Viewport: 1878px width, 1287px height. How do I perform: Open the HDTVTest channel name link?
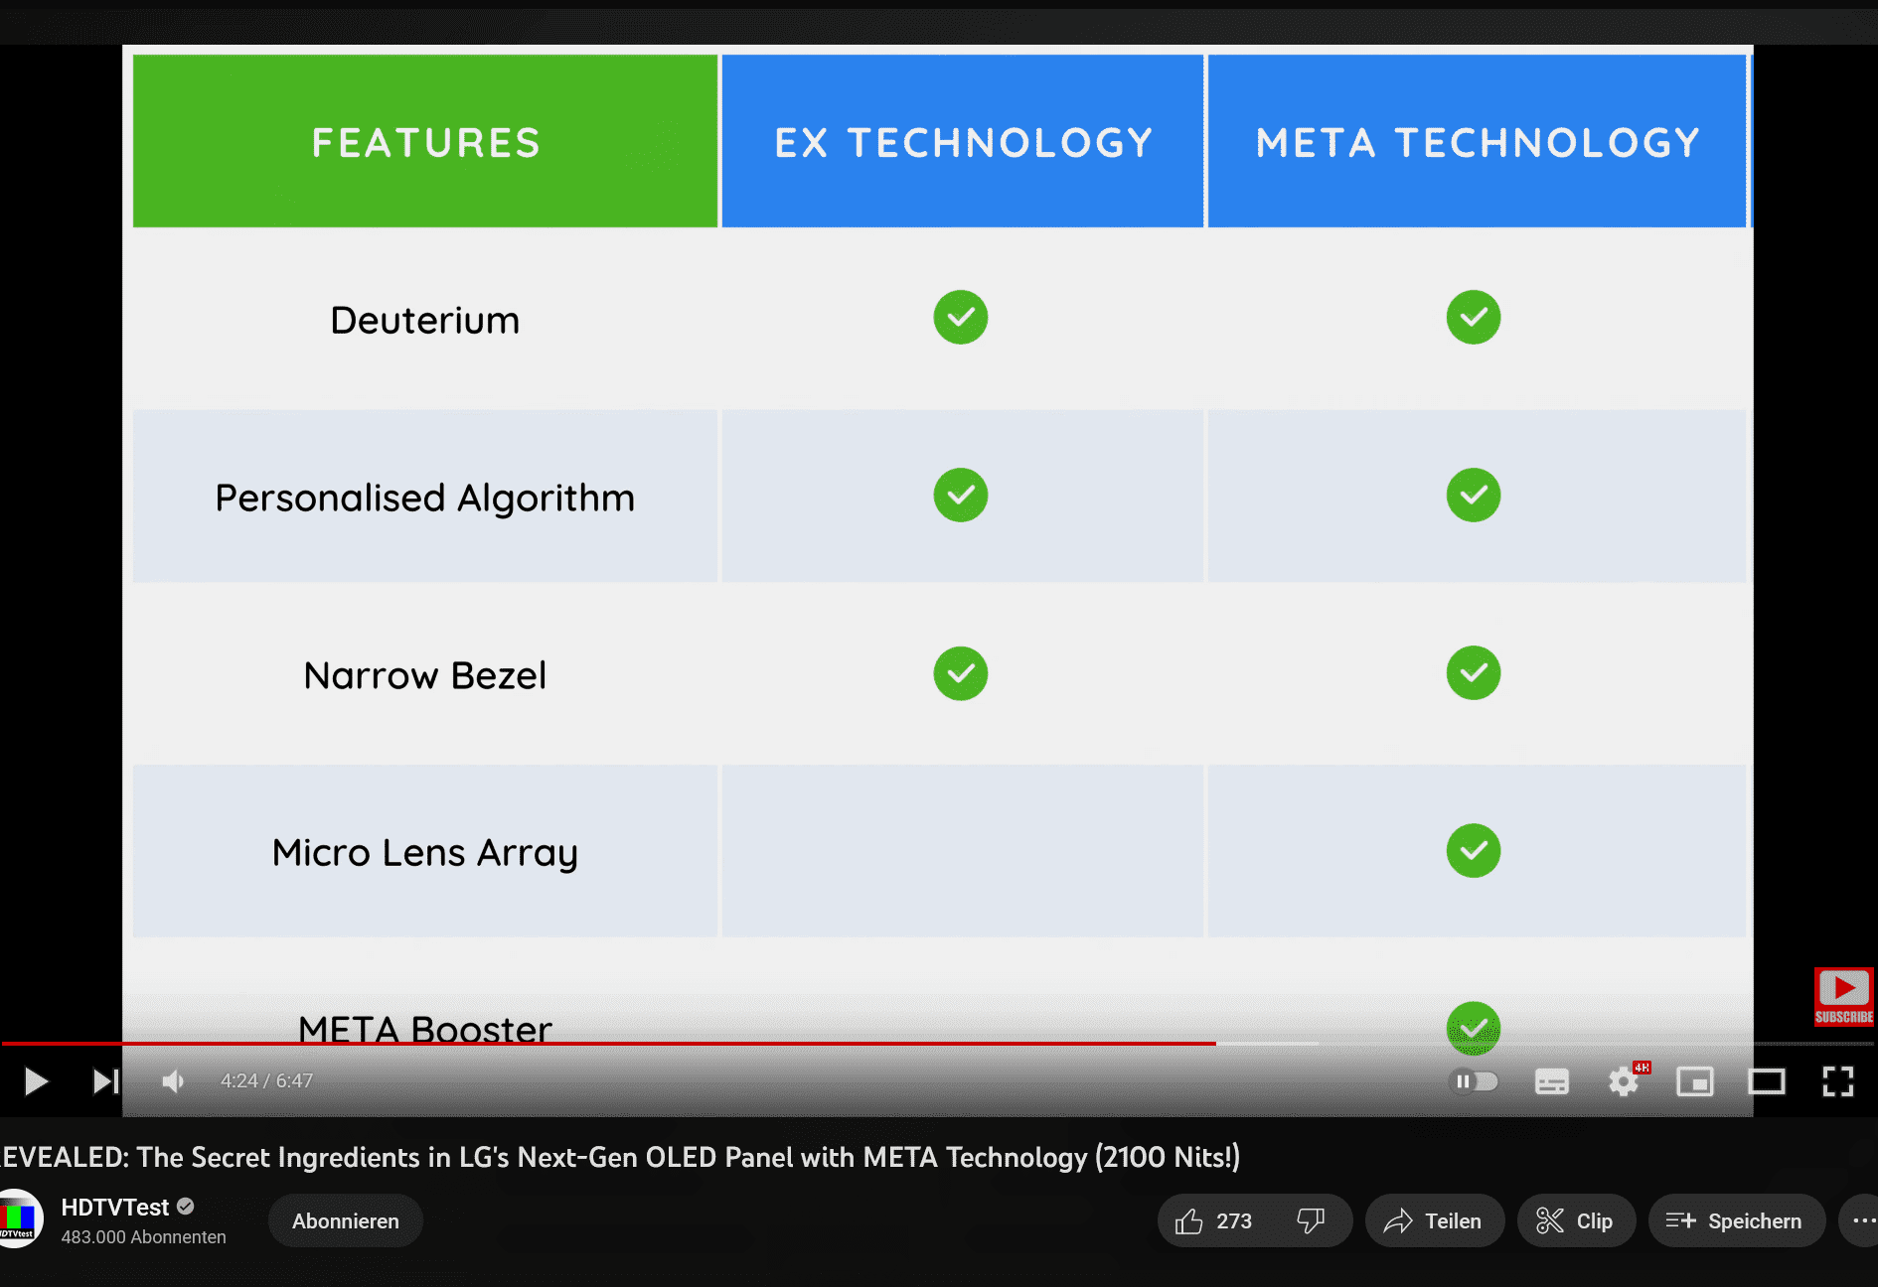coord(115,1208)
